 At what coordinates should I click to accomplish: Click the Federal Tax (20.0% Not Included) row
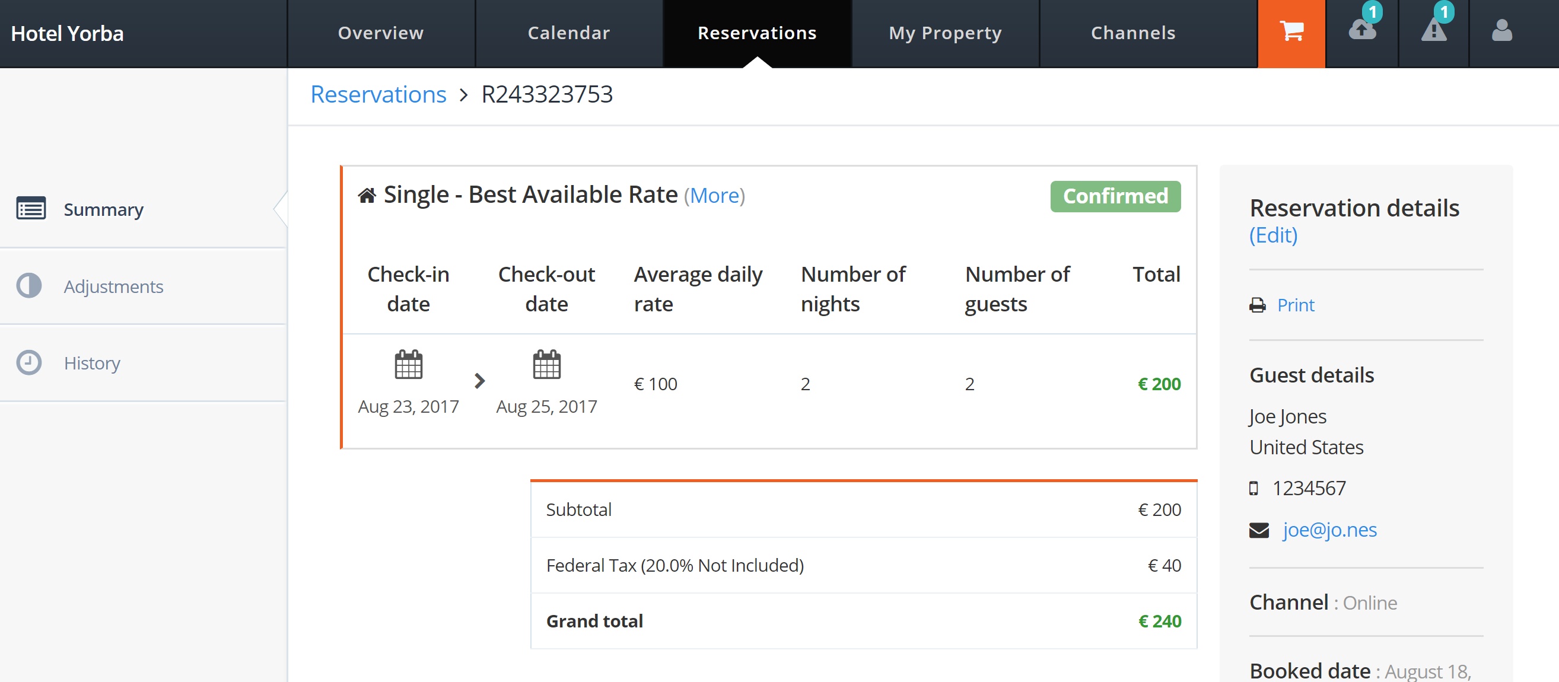(x=864, y=565)
